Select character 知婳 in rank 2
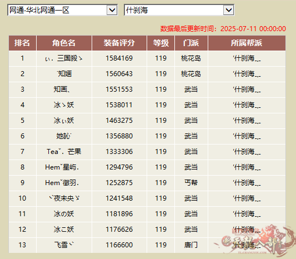Image resolution: width=296 pixels, height=259 pixels. tap(64, 74)
